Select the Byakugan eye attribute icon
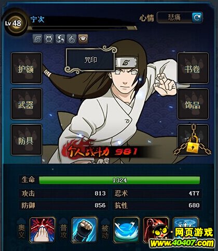This screenshot has height=251, width=218. [x=83, y=39]
